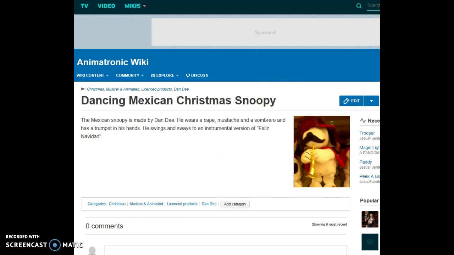Expand the WIKI CONTENT menu
The height and width of the screenshot is (255, 454).
click(93, 75)
